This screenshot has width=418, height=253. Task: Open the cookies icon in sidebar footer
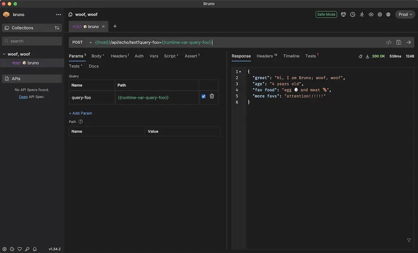12,249
